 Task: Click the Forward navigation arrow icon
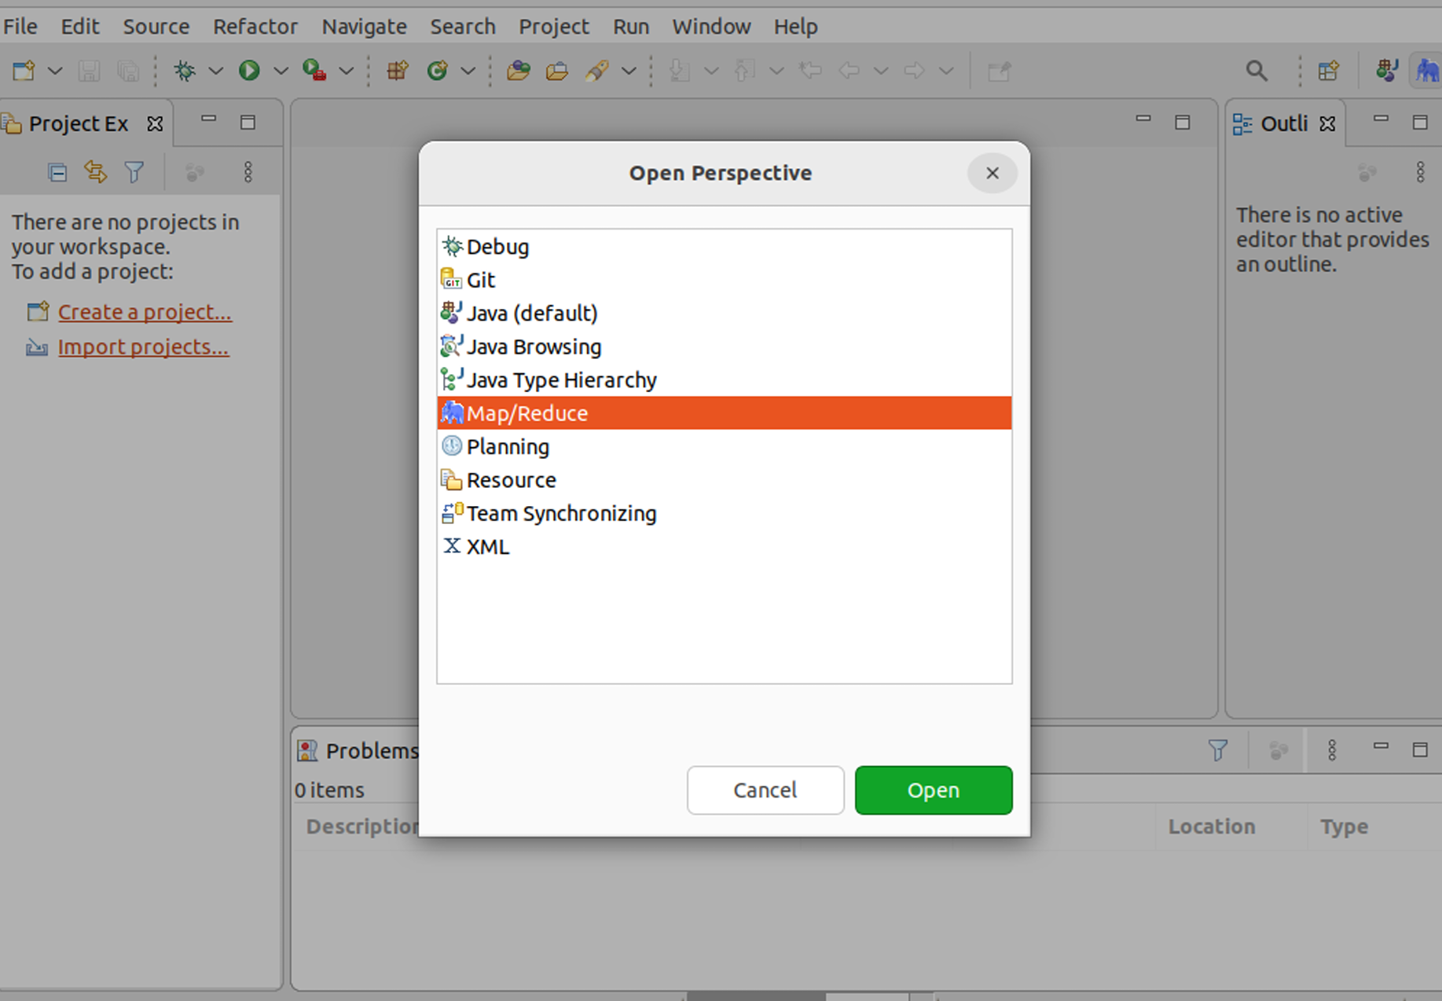click(x=913, y=71)
